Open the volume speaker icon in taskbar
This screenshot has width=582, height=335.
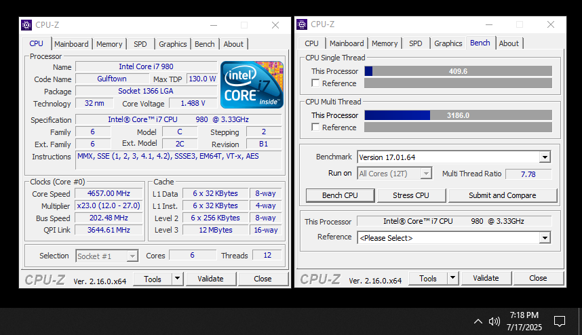coord(494,321)
